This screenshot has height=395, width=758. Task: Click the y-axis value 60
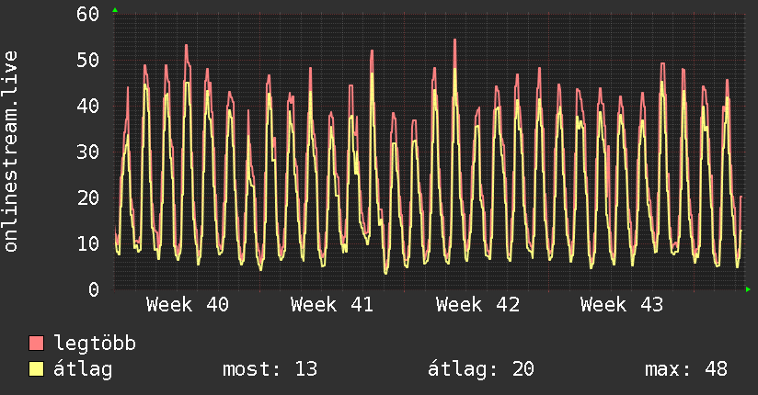[88, 14]
